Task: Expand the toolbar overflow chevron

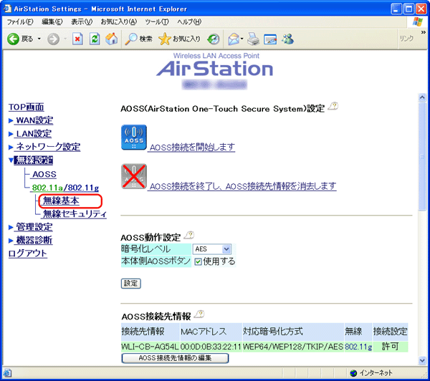Action: [423, 32]
